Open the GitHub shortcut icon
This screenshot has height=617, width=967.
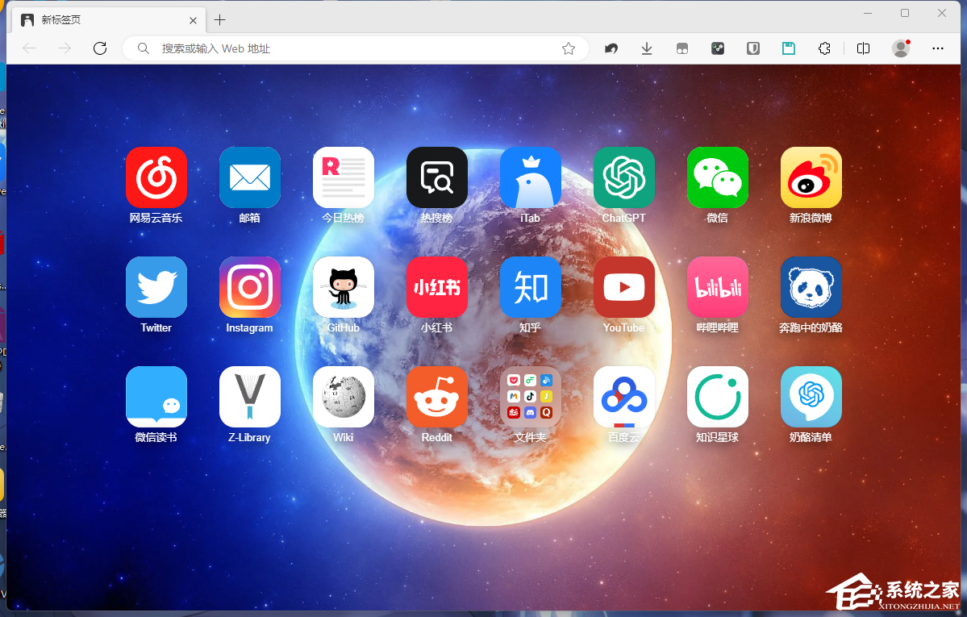(344, 287)
